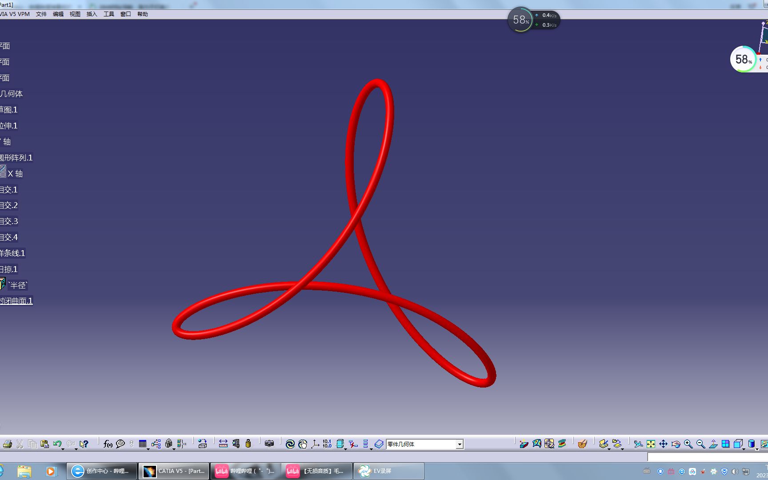Screen dimensions: 768x480
Task: Select 封闭曲面.1 tree node
Action: tap(16, 301)
